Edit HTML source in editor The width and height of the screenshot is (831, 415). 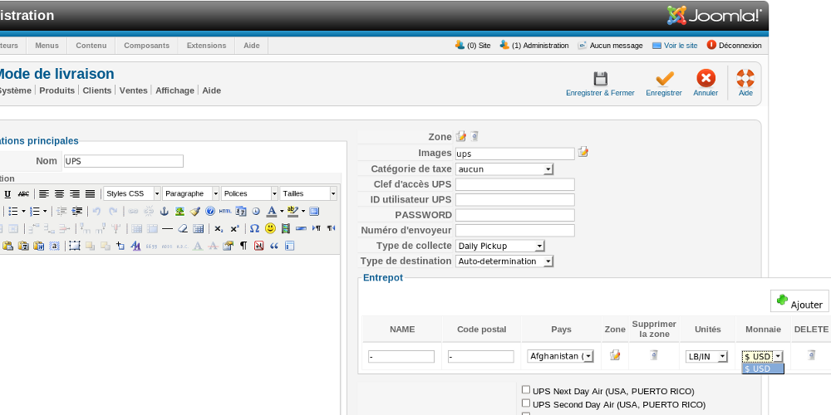point(225,211)
